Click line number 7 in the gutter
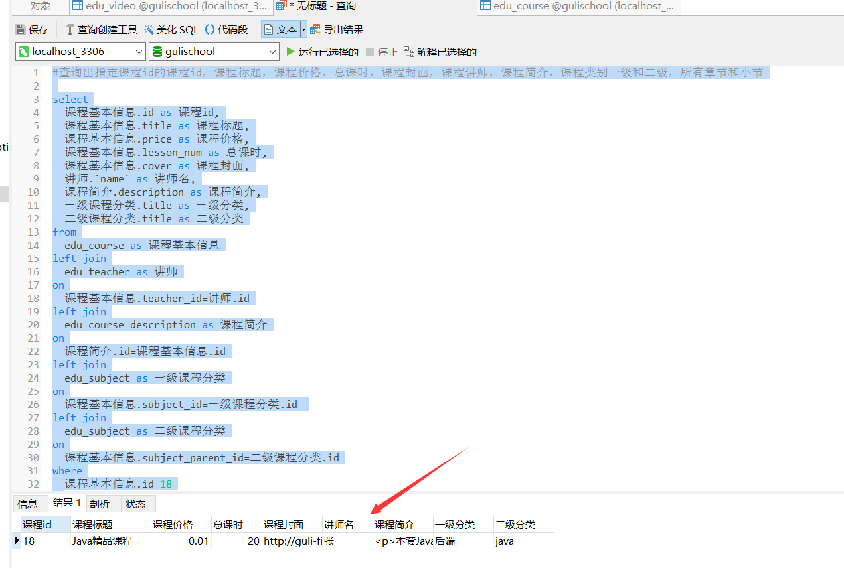 click(37, 152)
